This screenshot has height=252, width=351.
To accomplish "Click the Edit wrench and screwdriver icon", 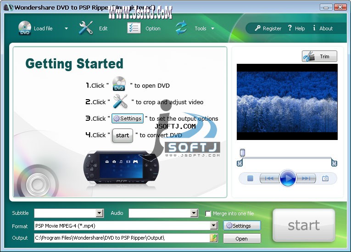I will [x=86, y=28].
